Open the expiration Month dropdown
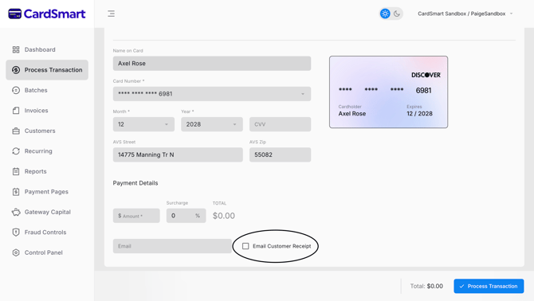Screen dimensions: 534x301 click(143, 124)
